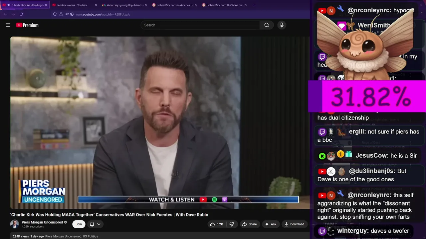Switch to Richard Spencer on America First tab
The height and width of the screenshot is (239, 426).
(173, 5)
